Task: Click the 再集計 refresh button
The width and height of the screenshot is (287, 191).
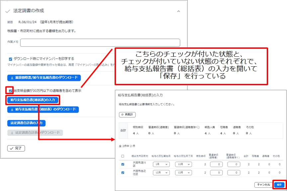Action: pyautogui.click(x=127, y=114)
